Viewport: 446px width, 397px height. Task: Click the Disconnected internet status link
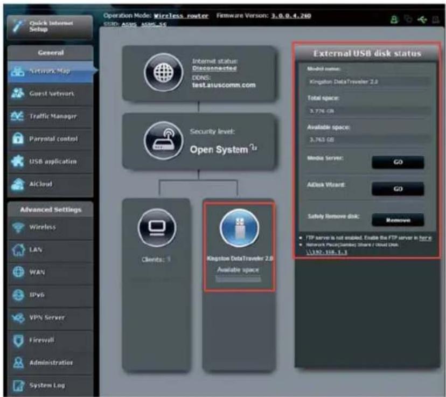point(214,68)
